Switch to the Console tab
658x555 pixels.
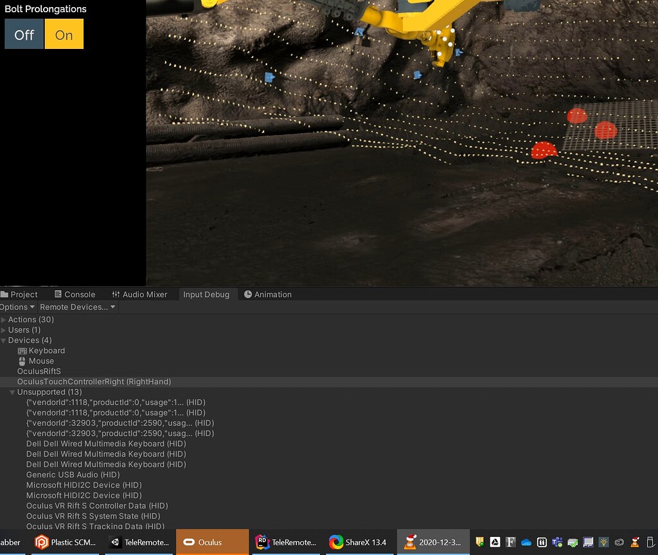point(75,294)
